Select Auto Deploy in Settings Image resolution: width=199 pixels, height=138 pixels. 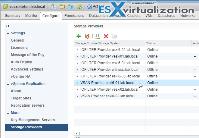point(21,62)
